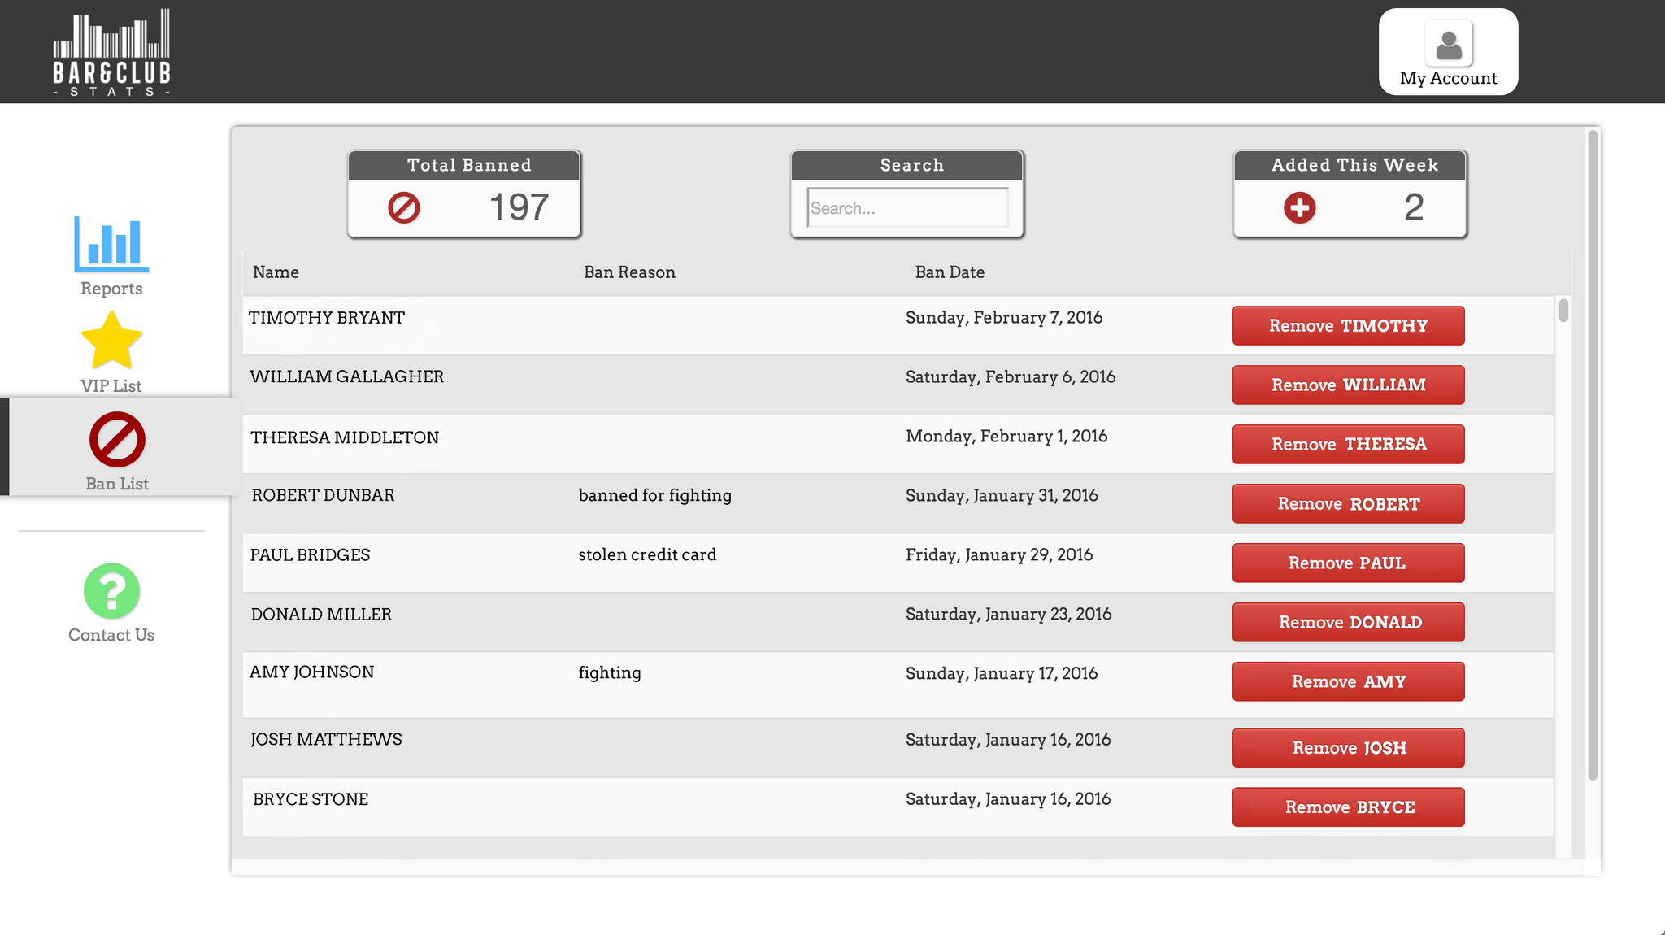This screenshot has height=935, width=1665.
Task: Click the My Account user avatar icon
Action: point(1448,44)
